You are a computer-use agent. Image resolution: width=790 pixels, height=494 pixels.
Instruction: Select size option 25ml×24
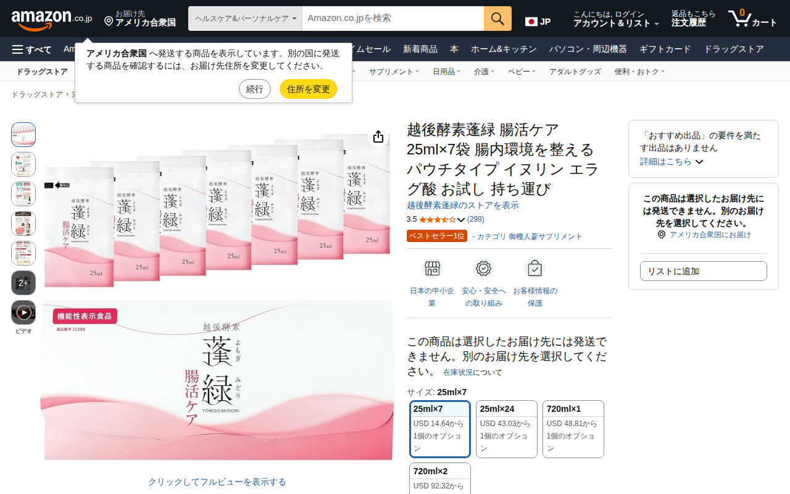(x=507, y=429)
